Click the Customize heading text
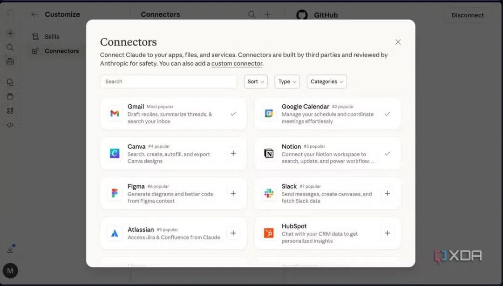 click(x=62, y=14)
